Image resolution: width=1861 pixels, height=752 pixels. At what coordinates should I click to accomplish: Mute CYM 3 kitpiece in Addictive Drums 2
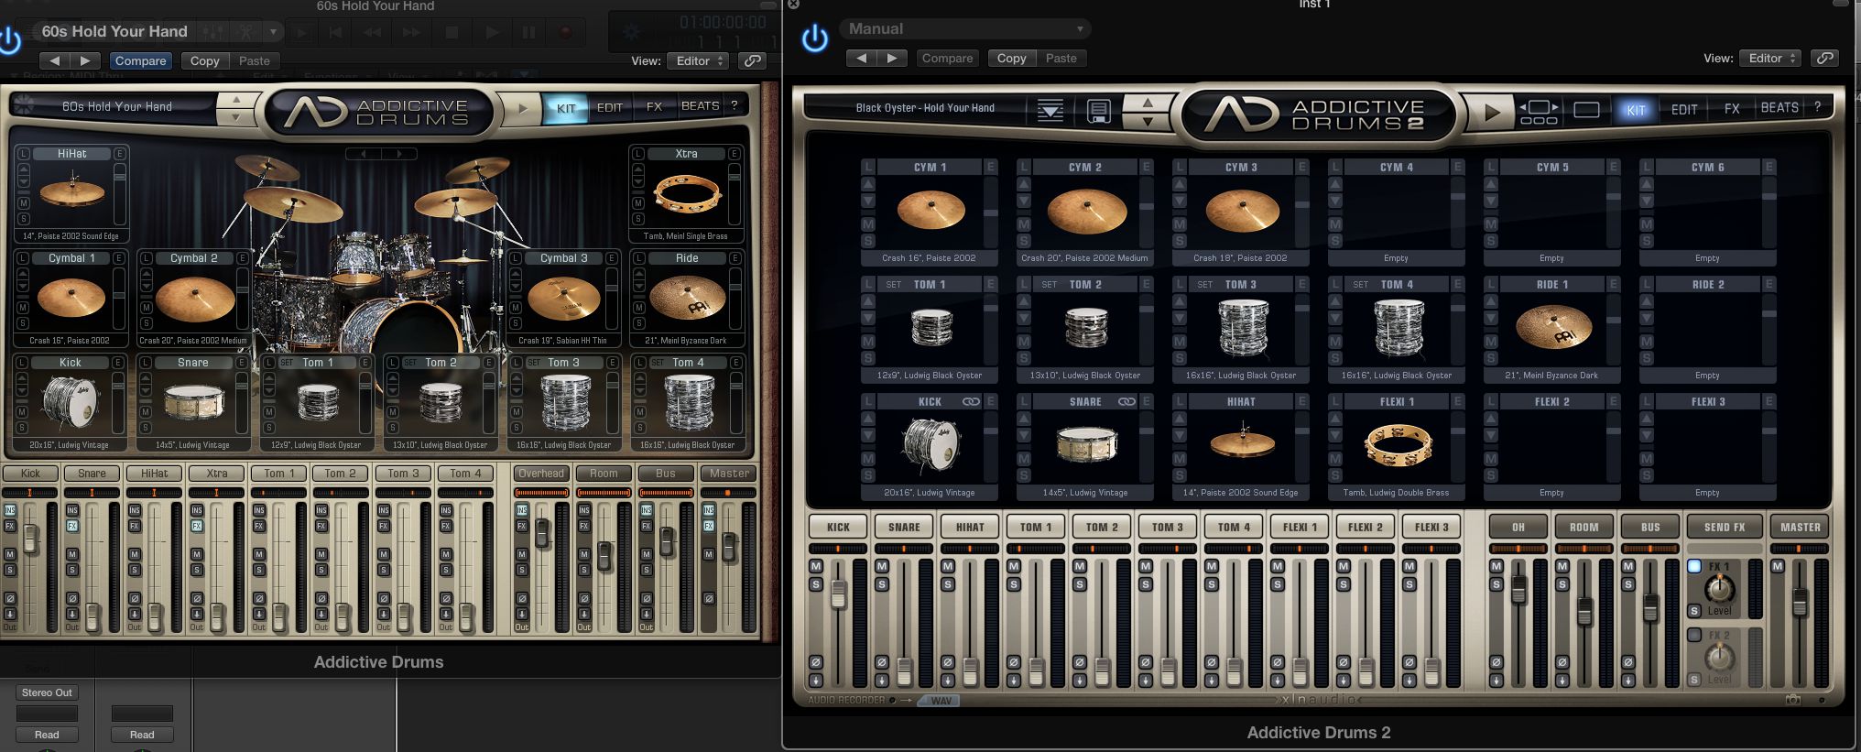(1180, 224)
